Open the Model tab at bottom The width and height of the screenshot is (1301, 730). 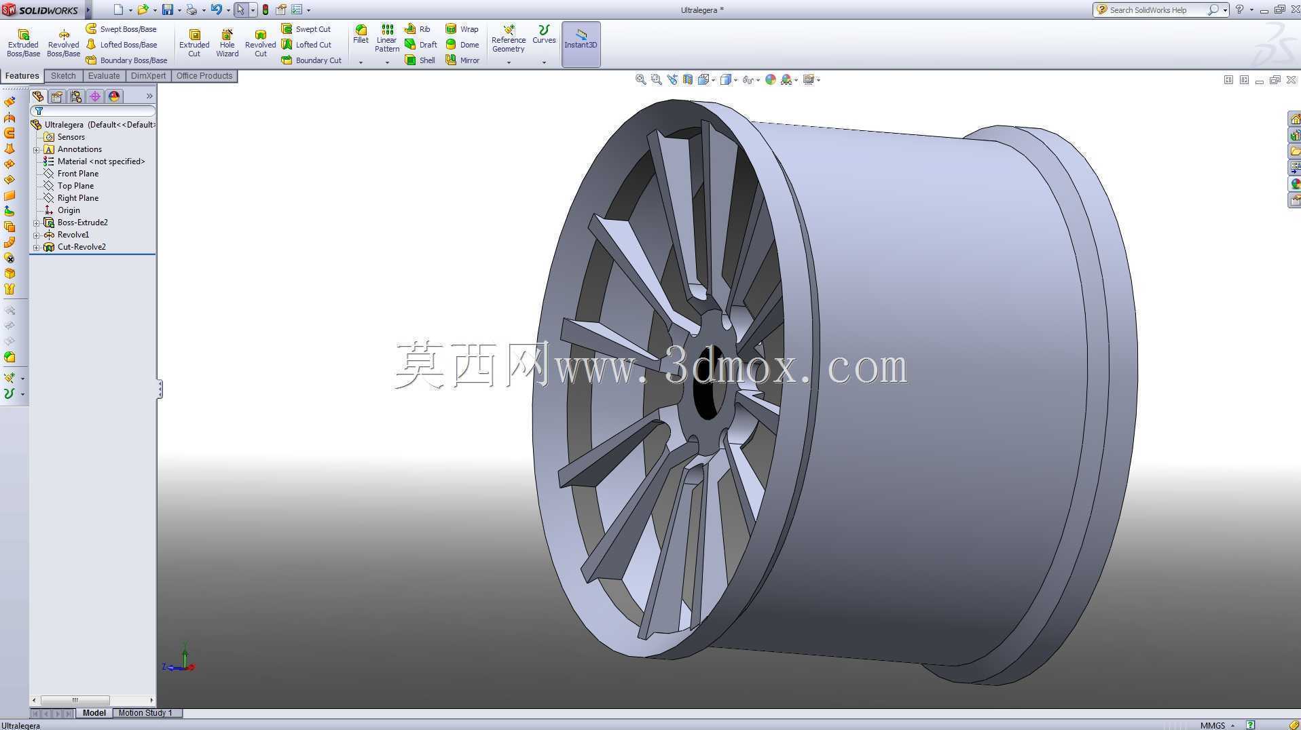94,713
